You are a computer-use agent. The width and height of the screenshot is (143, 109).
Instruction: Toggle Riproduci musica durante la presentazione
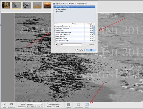54,4
